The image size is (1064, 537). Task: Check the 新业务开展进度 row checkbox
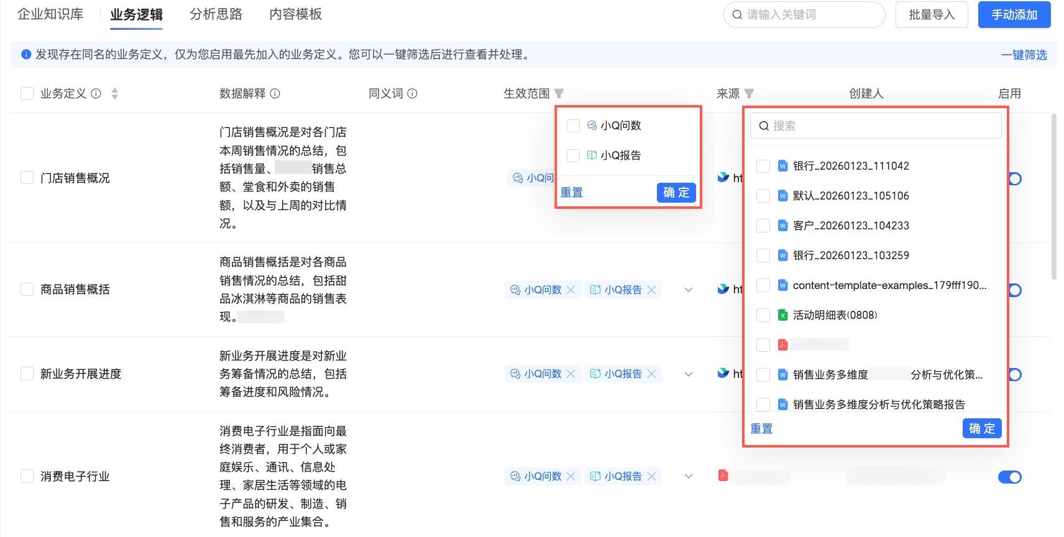[x=27, y=374]
